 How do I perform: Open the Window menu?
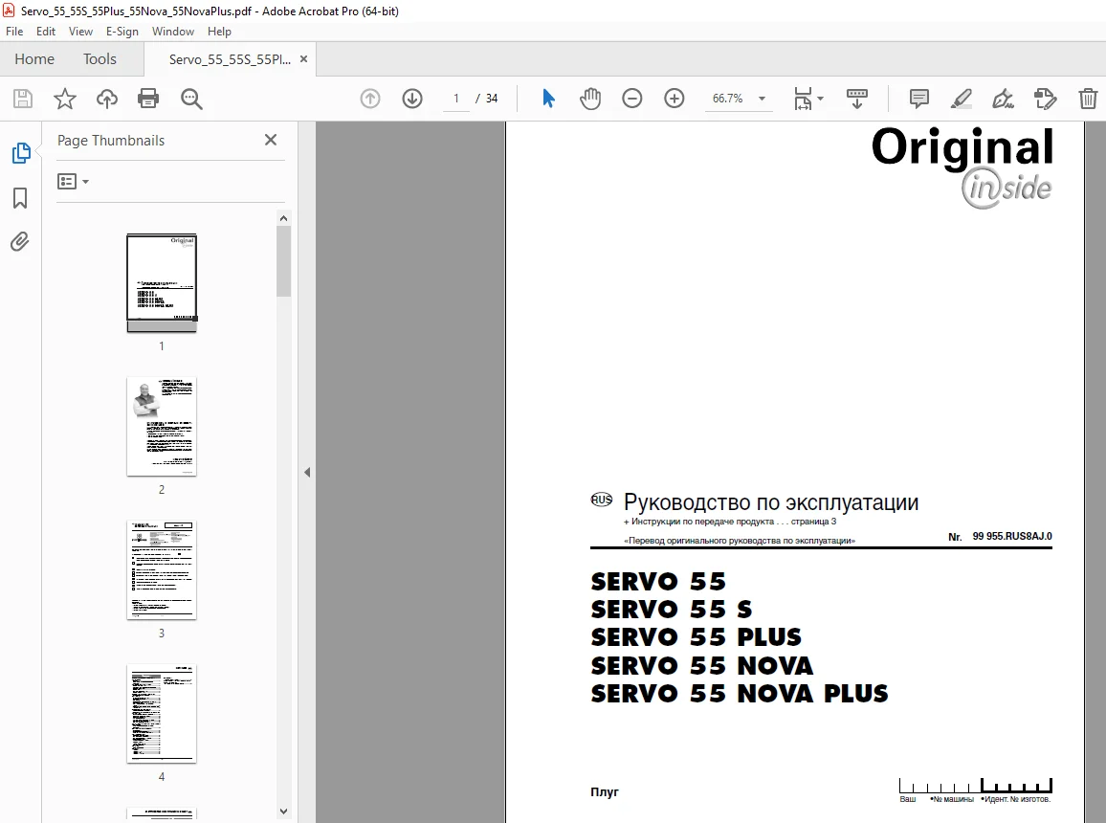[173, 31]
